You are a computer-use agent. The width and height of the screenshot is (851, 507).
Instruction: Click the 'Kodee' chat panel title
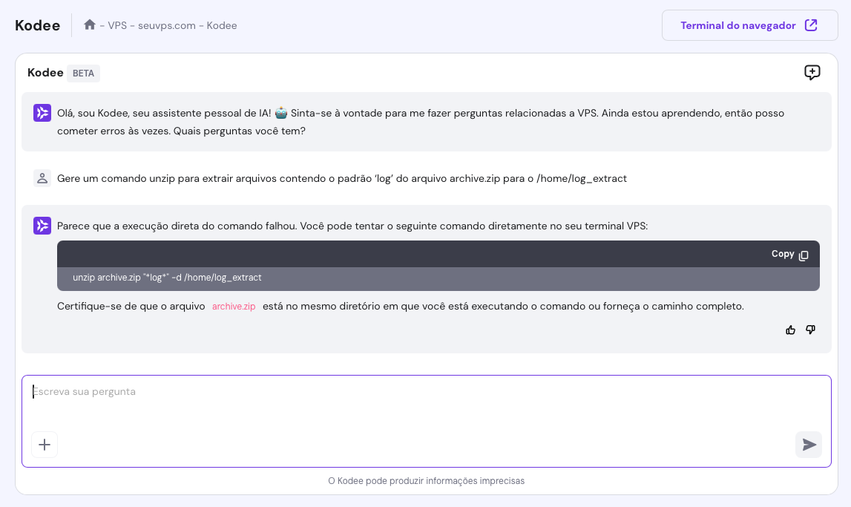(x=45, y=73)
